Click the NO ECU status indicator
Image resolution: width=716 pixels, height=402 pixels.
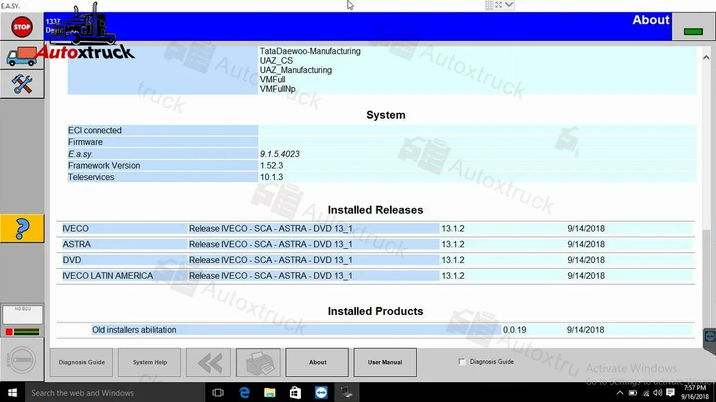[23, 315]
